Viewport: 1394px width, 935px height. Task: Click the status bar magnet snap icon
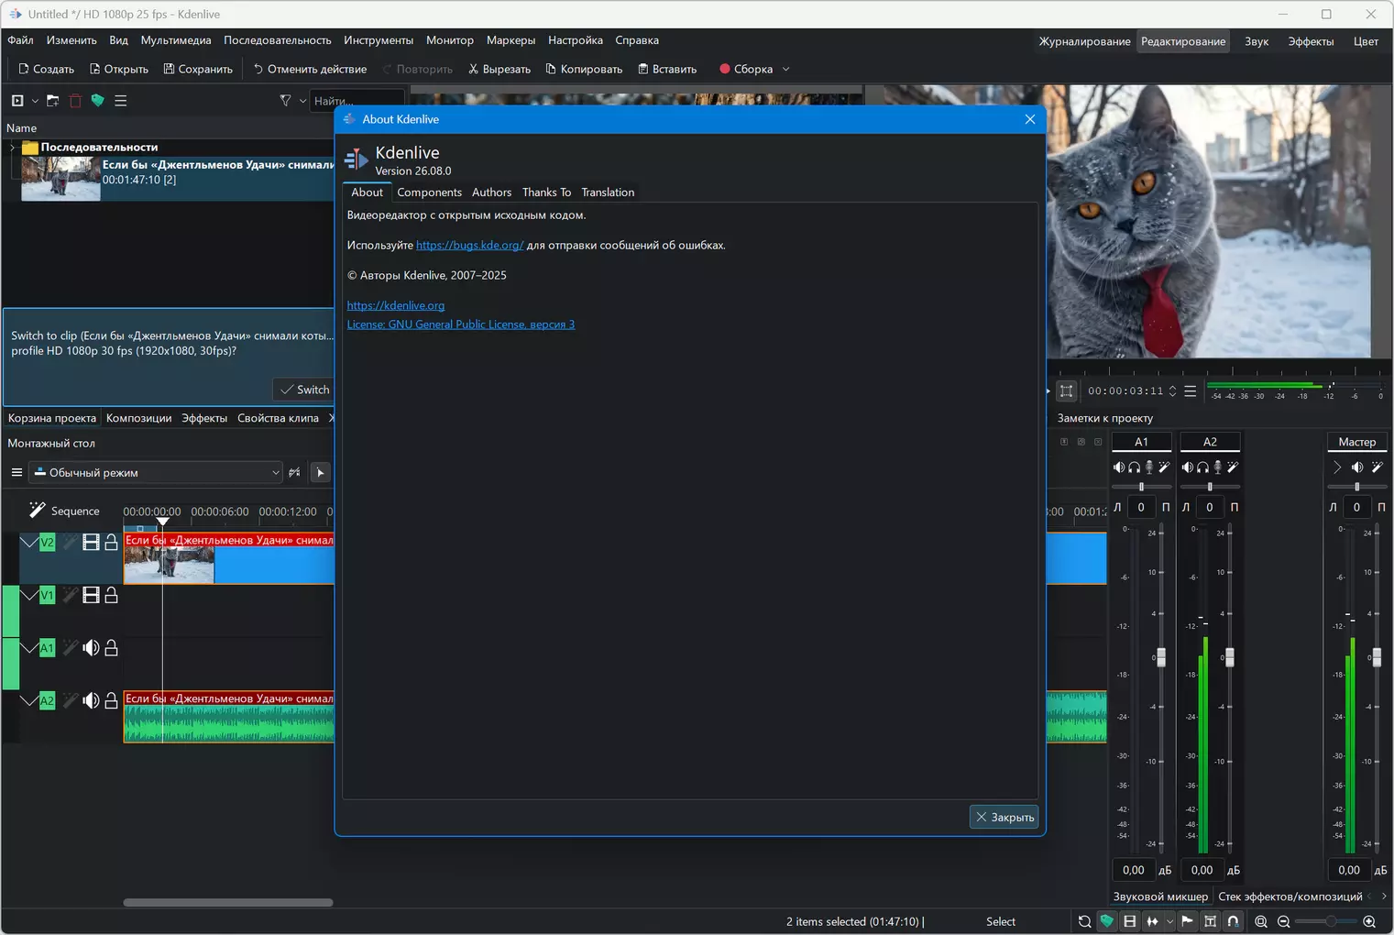(x=1233, y=921)
